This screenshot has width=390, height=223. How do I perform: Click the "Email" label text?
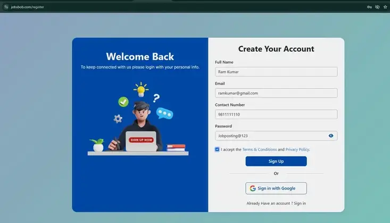(220, 84)
